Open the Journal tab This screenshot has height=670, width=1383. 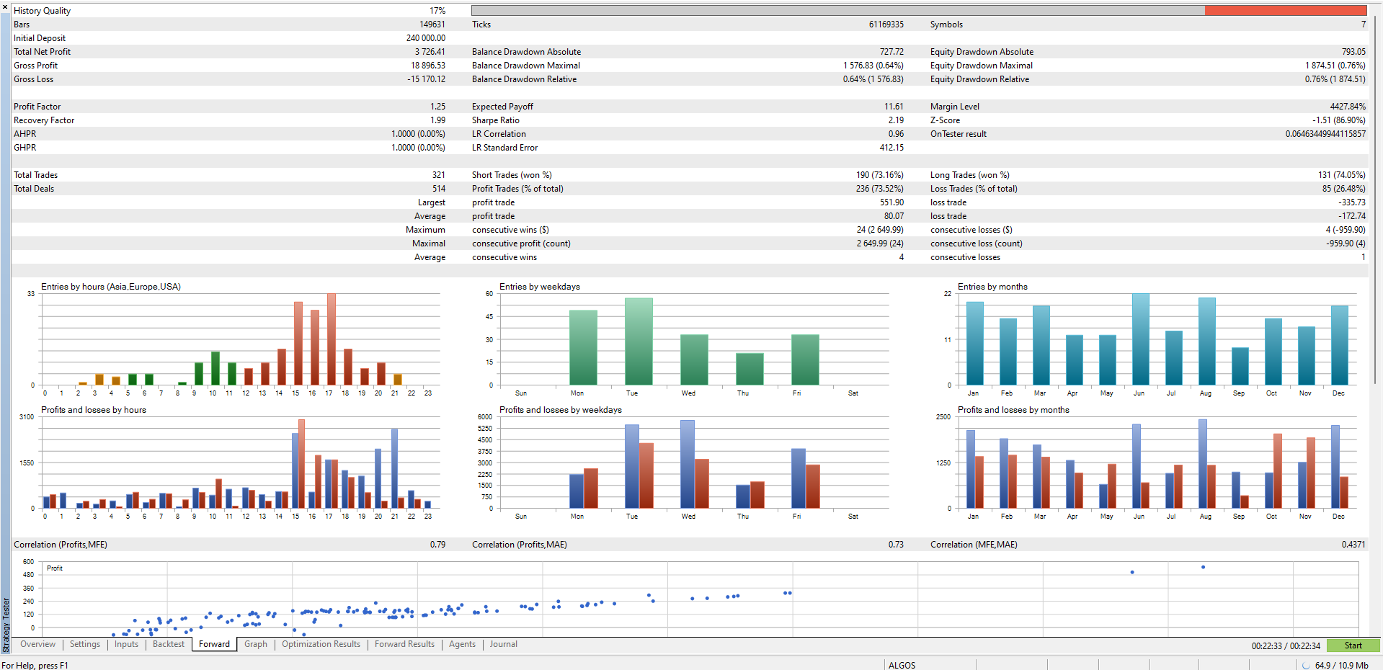click(x=504, y=644)
